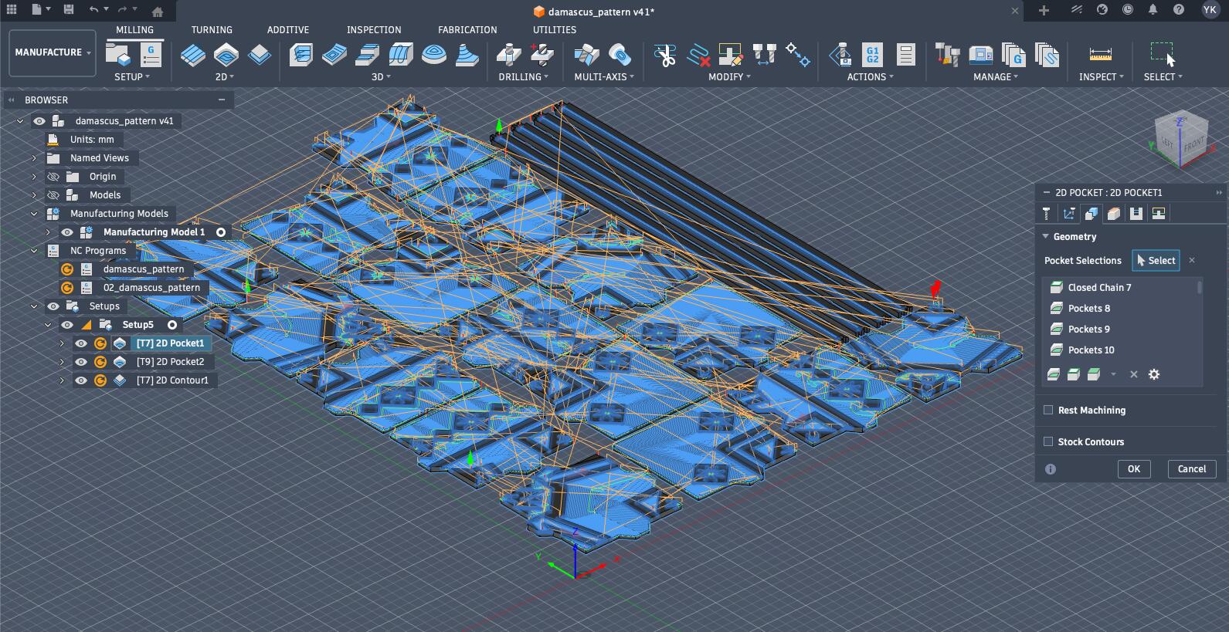
Task: Toggle visibility of the Origin folder
Action: (x=53, y=177)
